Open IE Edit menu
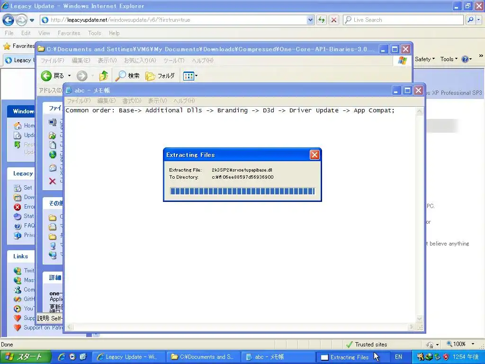485x364 pixels. [26, 33]
